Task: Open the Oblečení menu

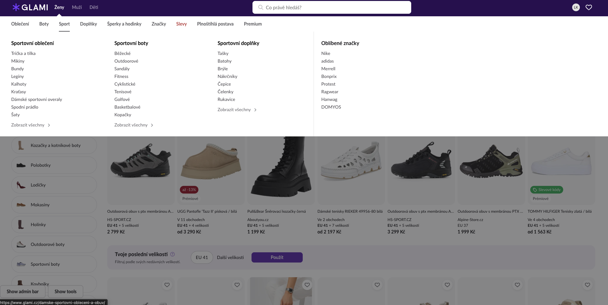Action: 20,24
